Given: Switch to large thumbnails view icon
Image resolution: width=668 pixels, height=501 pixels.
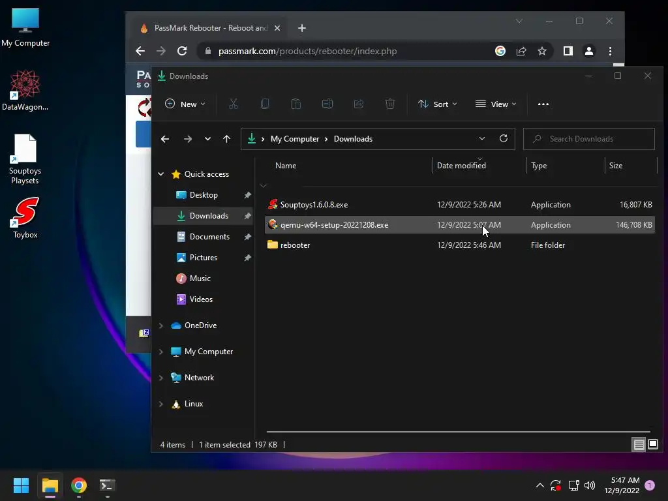Looking at the screenshot, I should click(652, 445).
